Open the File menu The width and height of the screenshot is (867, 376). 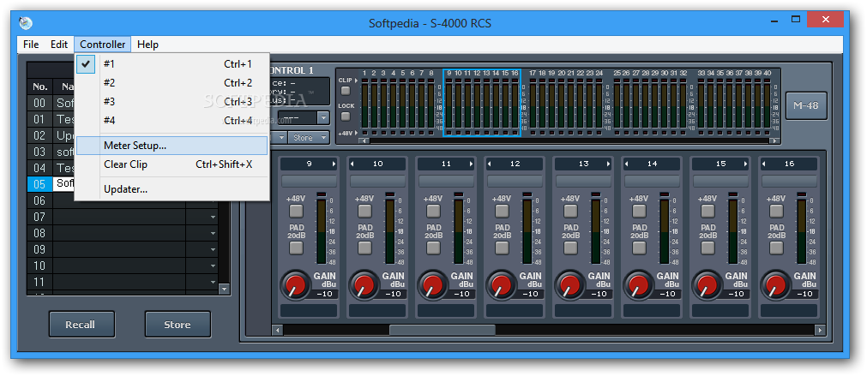click(x=31, y=45)
